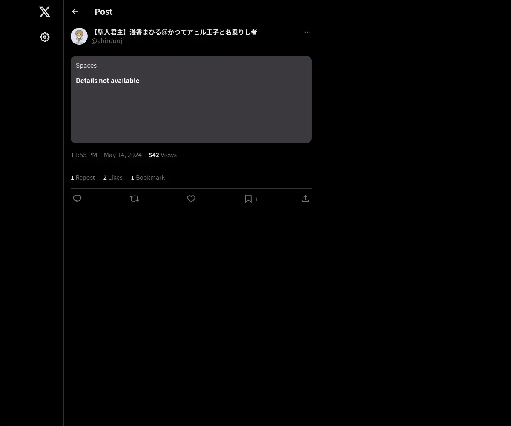Viewport: 511px width, 426px height.
Task: Open the X logo home icon
Action: coord(45,12)
